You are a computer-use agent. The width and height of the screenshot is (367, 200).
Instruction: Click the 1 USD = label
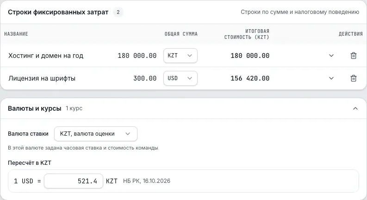coord(27,181)
